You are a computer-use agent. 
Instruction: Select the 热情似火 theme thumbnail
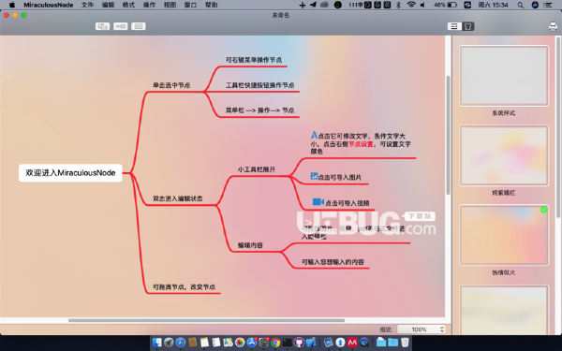click(504, 235)
